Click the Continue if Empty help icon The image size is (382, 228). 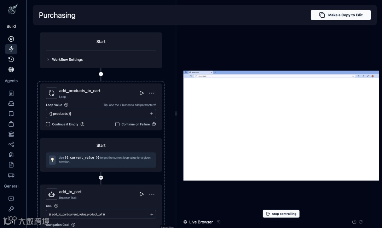coord(82,124)
